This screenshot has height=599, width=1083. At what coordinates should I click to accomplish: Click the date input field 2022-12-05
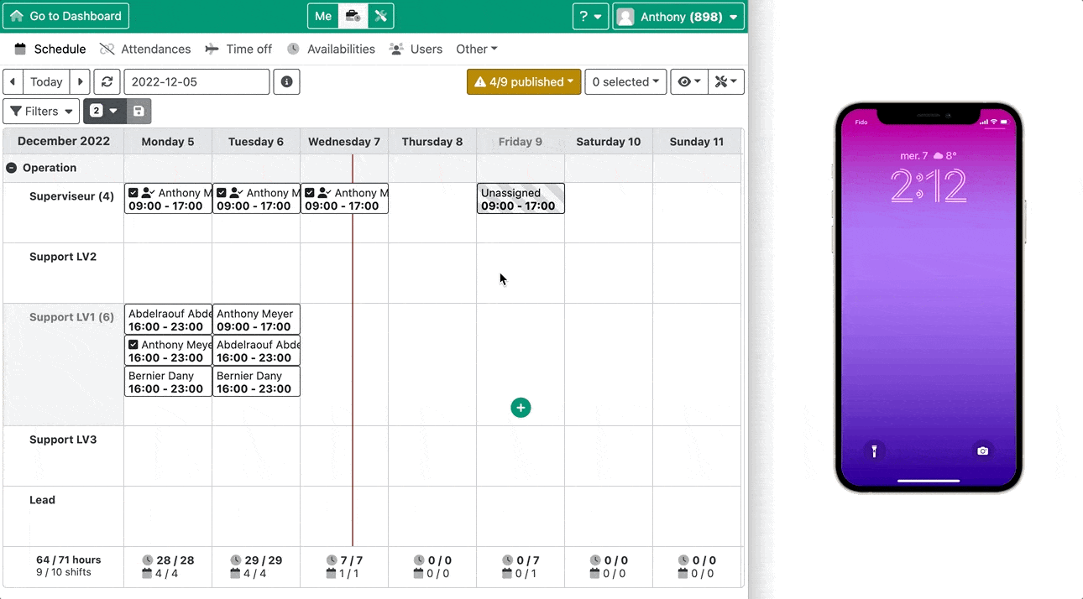[x=196, y=81]
